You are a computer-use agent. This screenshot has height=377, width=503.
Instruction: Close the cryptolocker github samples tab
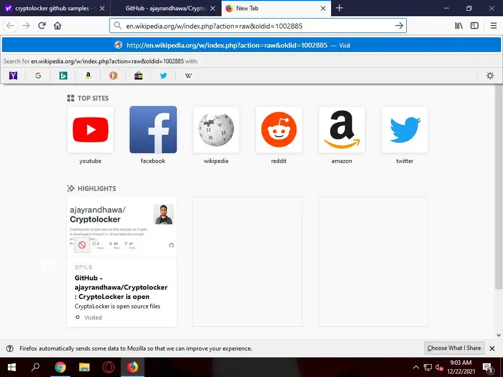click(102, 8)
